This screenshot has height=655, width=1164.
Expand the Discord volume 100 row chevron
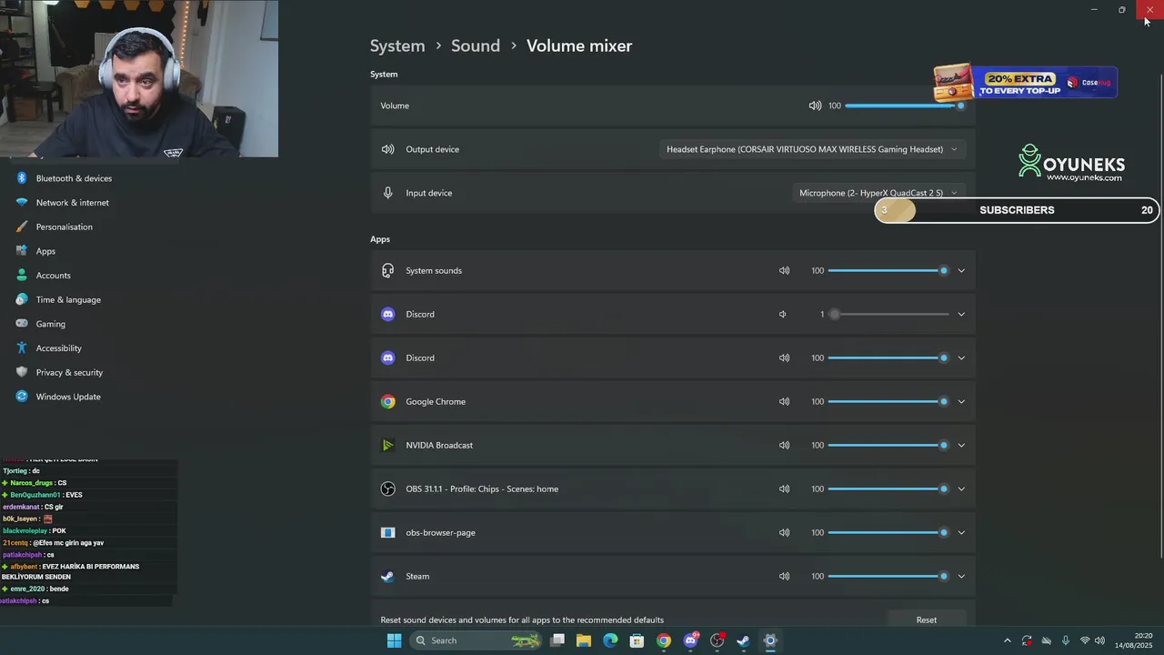[961, 358]
